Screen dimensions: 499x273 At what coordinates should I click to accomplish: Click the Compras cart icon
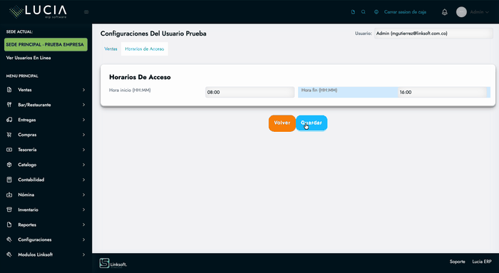click(9, 135)
